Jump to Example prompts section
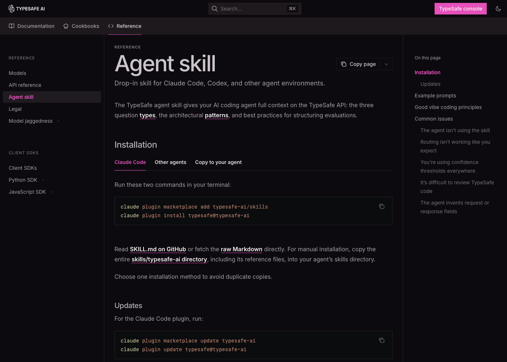This screenshot has height=362, width=507. (435, 96)
